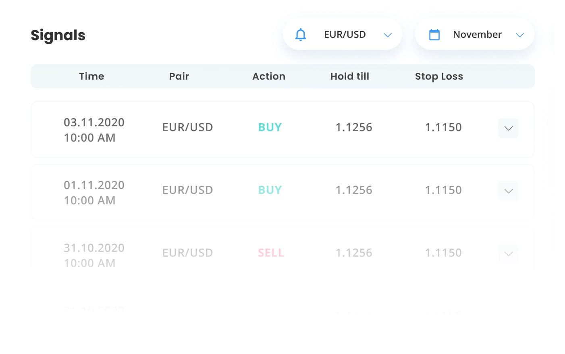Click the bell notification icon
The image size is (565, 354).
301,35
